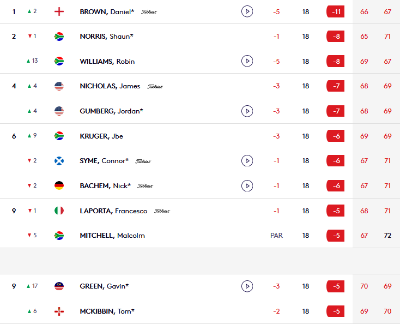Click the Italian flag beside Laporta
Screen dimensions: 400x324
pyautogui.click(x=59, y=211)
